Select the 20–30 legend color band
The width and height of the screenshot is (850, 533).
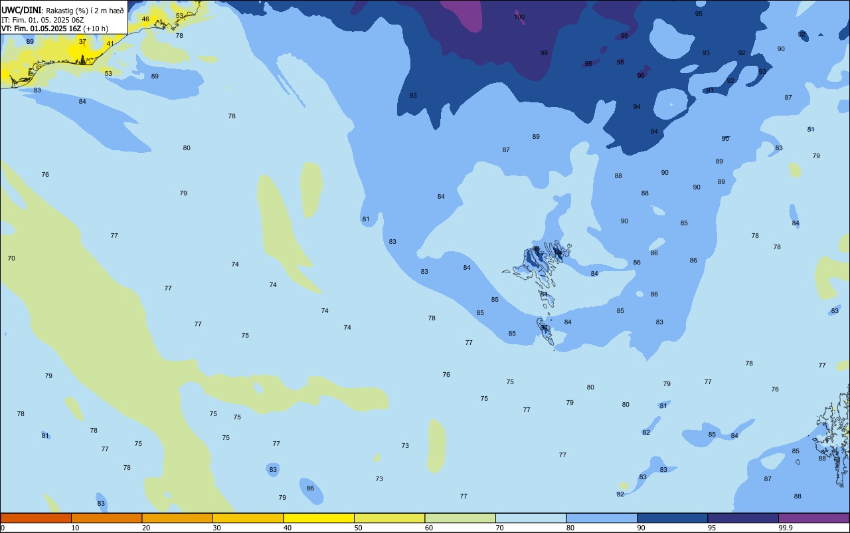pos(177,518)
